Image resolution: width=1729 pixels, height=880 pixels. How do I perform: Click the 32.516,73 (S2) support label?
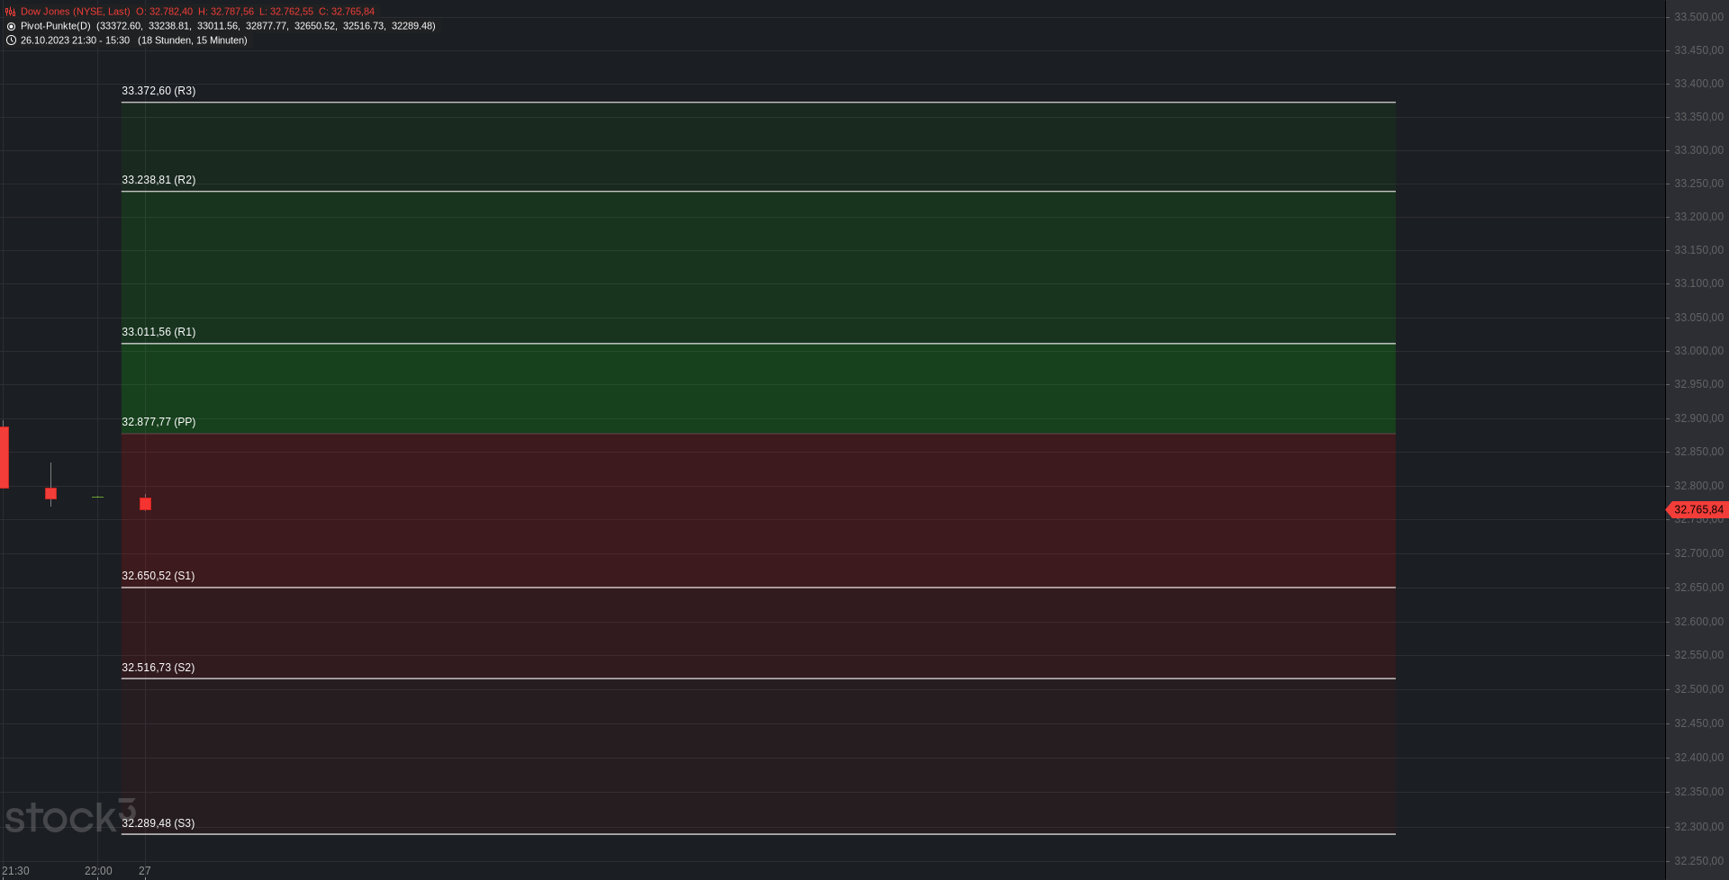[158, 668]
